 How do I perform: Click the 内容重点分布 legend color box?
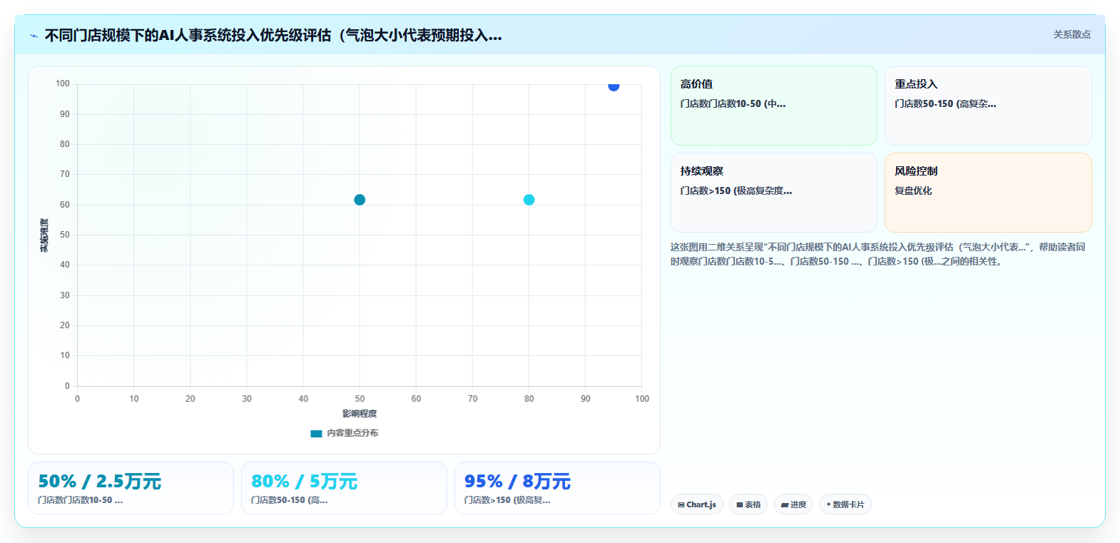coord(316,433)
